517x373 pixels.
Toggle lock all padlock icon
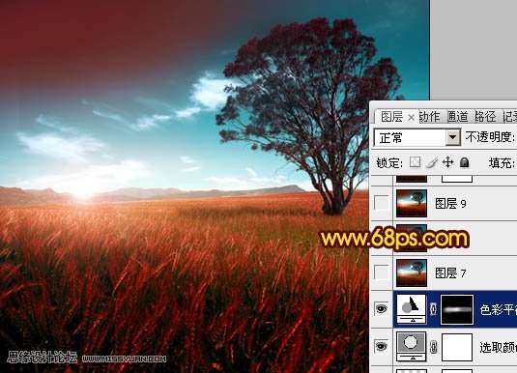point(464,162)
